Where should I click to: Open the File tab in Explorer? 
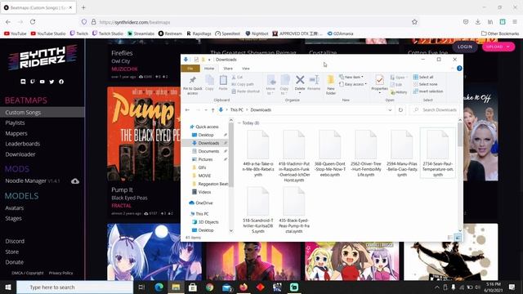pos(190,69)
